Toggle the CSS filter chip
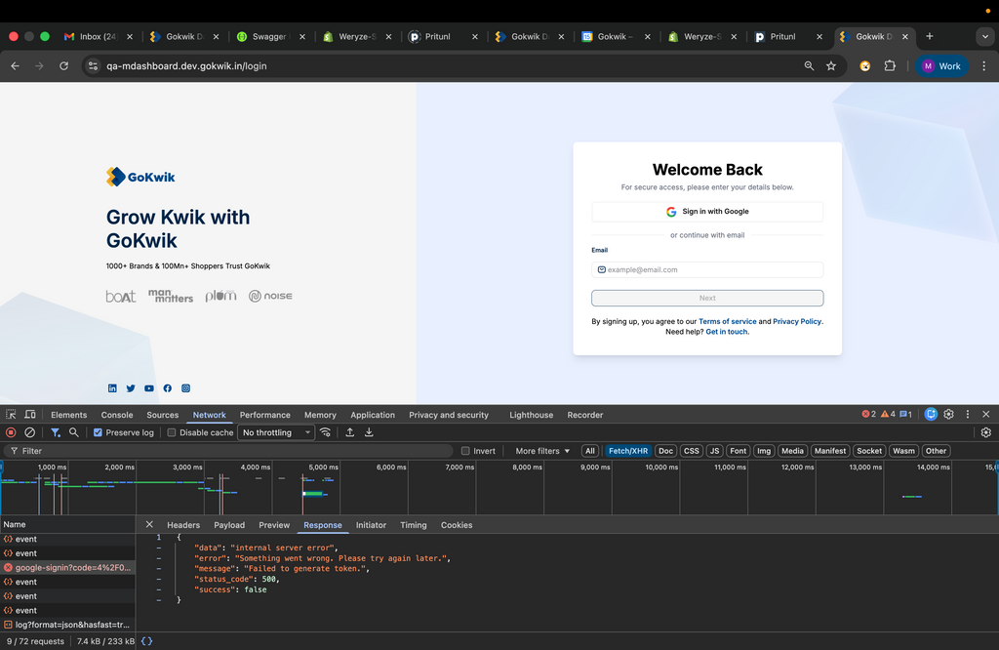This screenshot has width=999, height=650. [x=692, y=451]
